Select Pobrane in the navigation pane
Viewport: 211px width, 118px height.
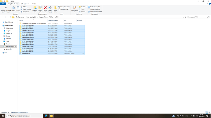pos(8,39)
